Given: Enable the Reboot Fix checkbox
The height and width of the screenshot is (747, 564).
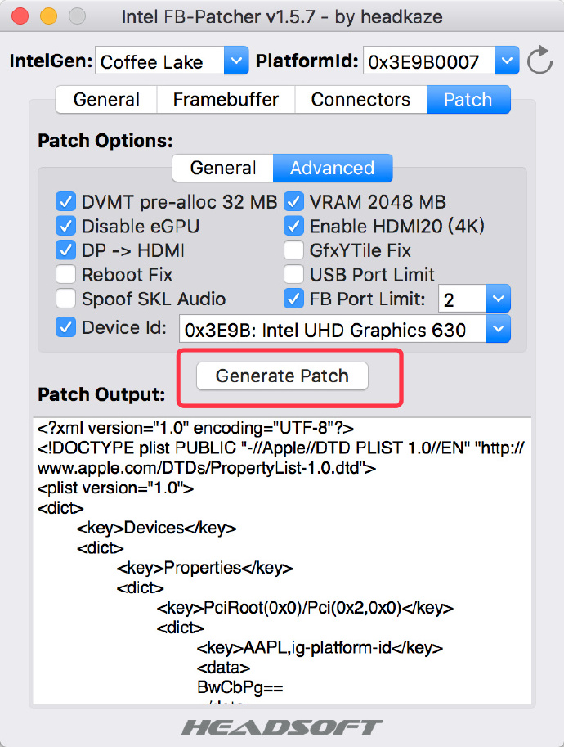Looking at the screenshot, I should point(65,274).
